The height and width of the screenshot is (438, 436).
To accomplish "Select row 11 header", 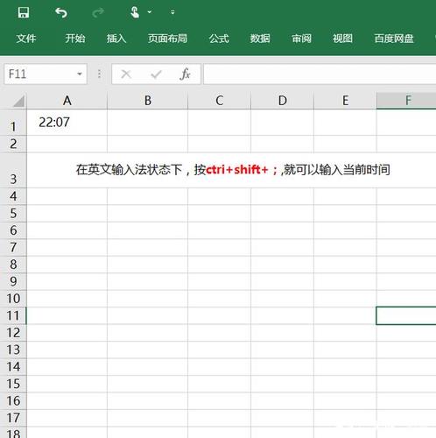I will (x=13, y=315).
